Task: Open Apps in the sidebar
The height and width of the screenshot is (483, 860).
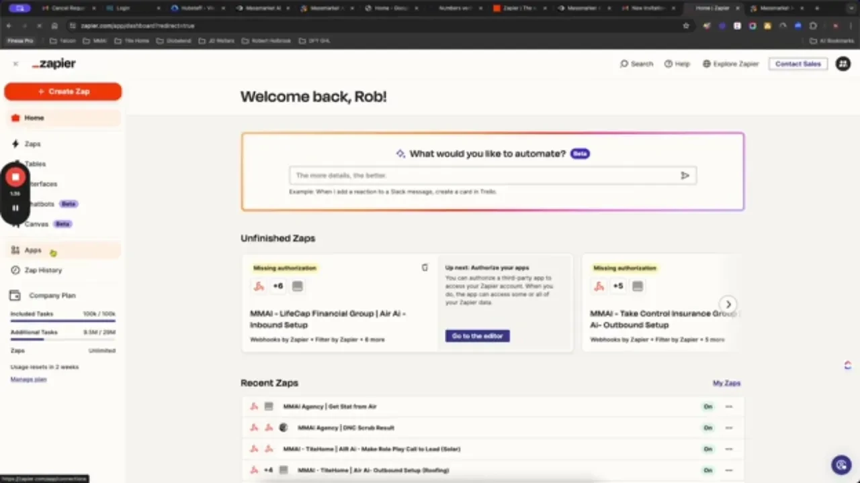Action: [63, 250]
